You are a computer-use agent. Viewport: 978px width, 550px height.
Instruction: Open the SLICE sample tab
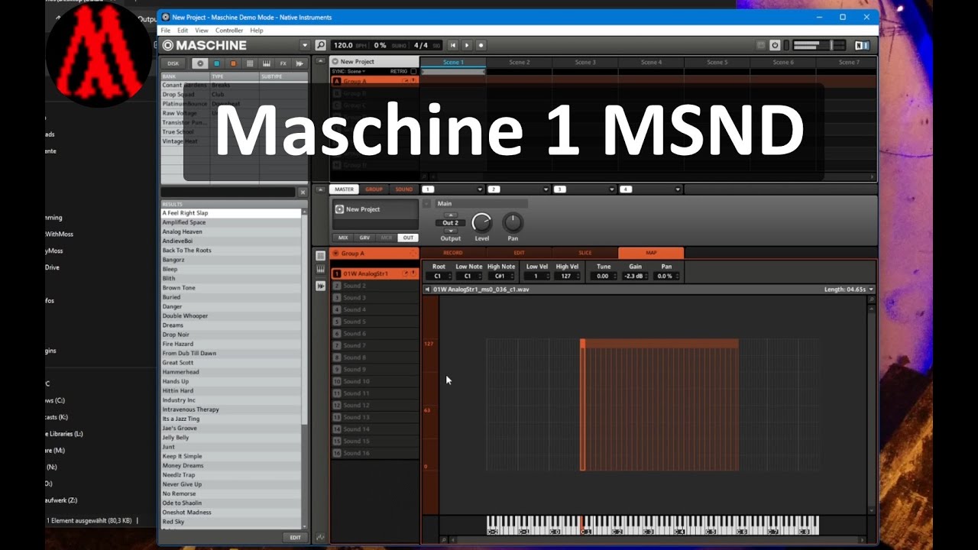pyautogui.click(x=585, y=253)
